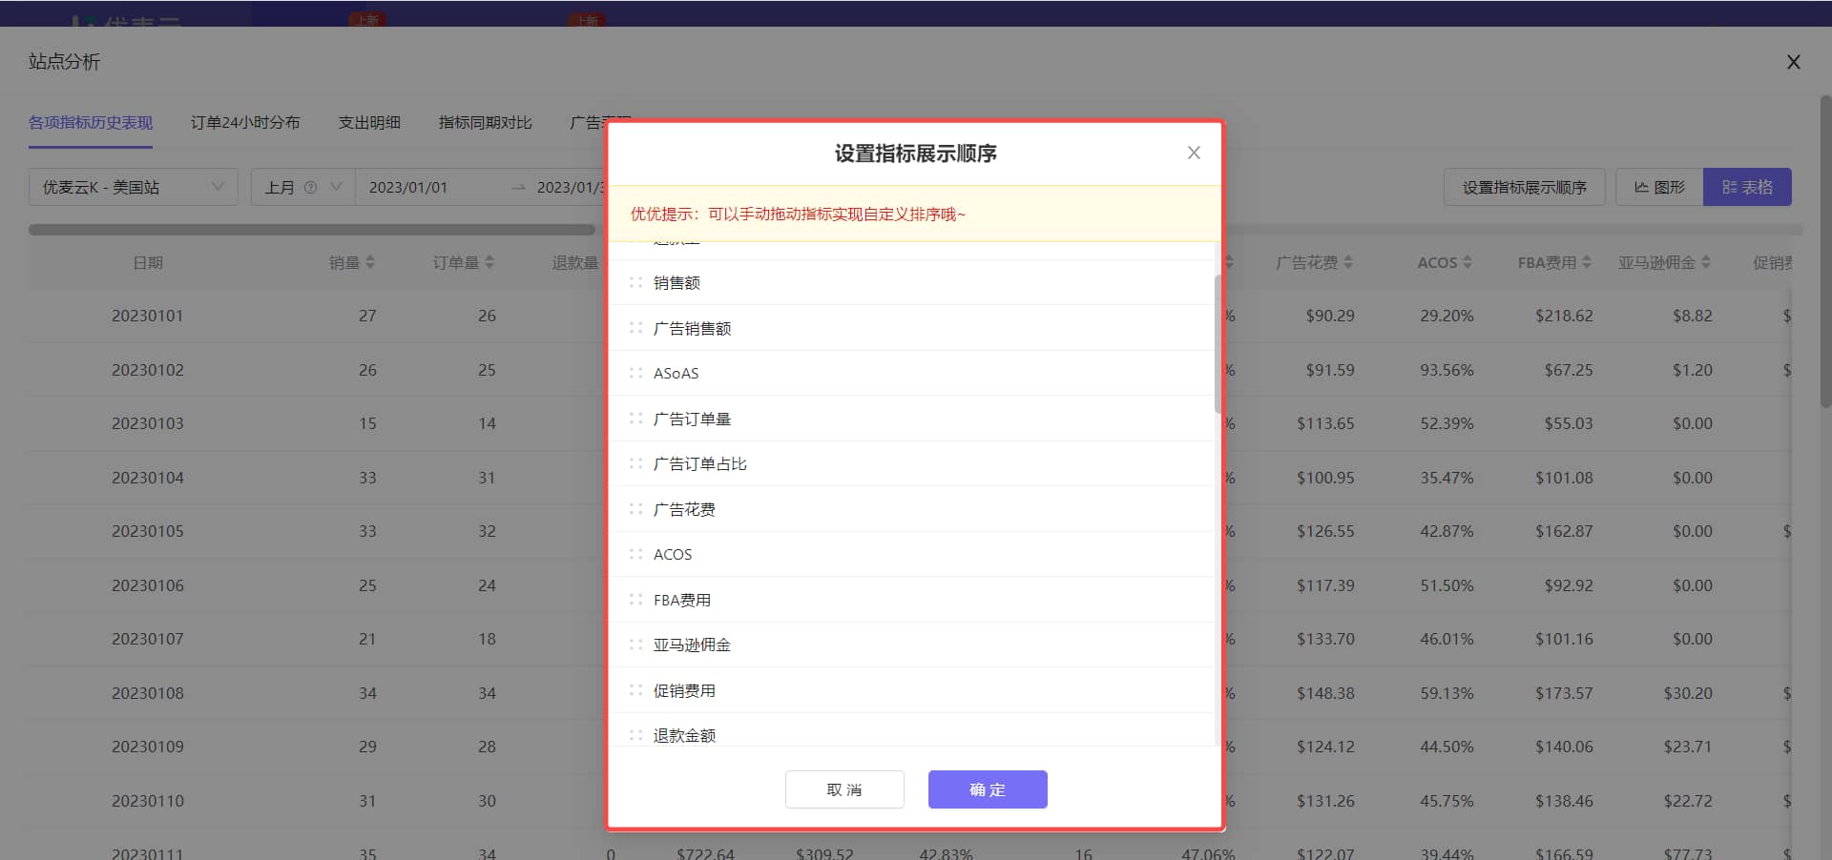This screenshot has height=860, width=1832.
Task: Click drag handle icon beside 广告花费 in dialog
Action: pos(635,509)
